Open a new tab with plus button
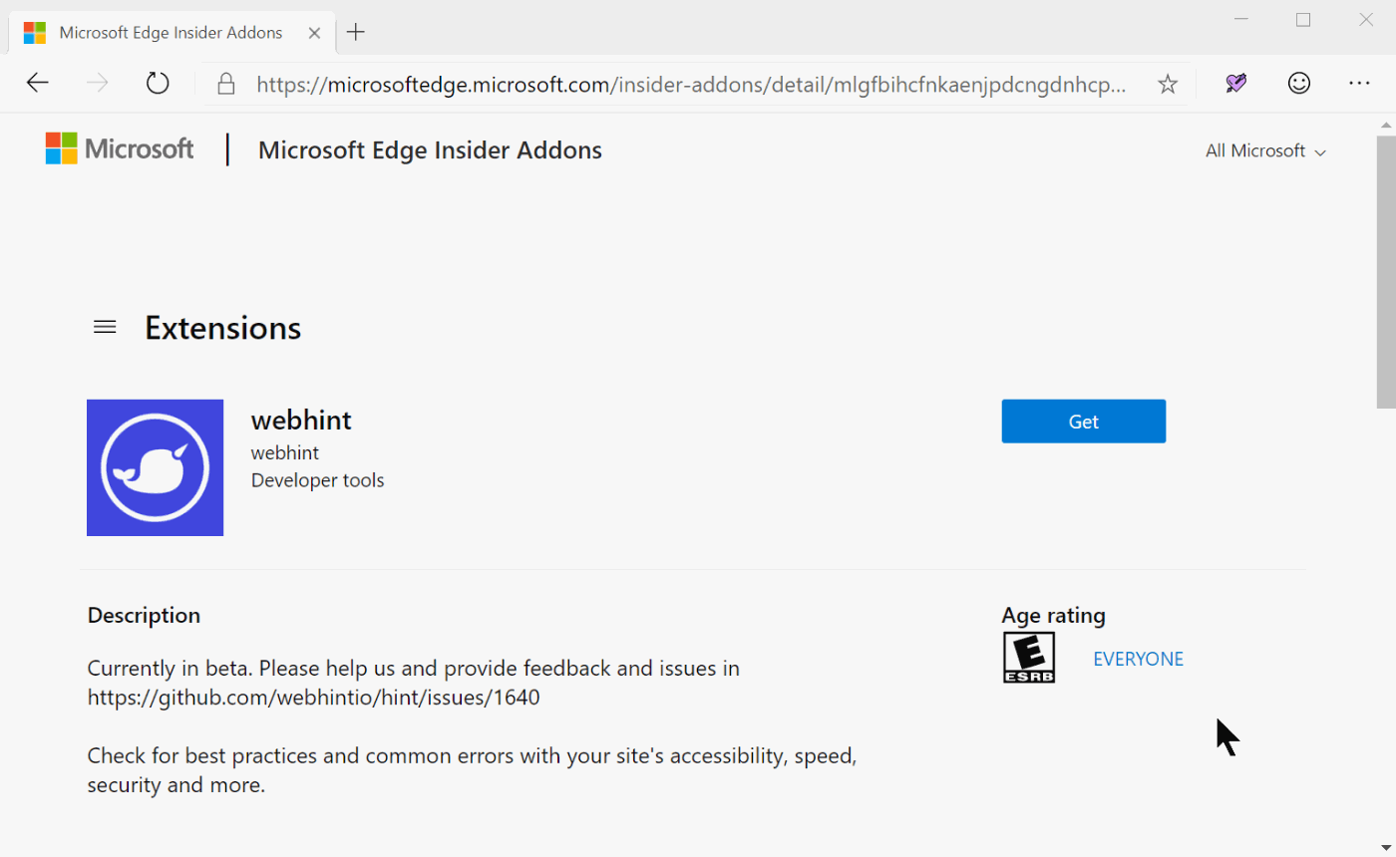The width and height of the screenshot is (1396, 857). point(355,32)
